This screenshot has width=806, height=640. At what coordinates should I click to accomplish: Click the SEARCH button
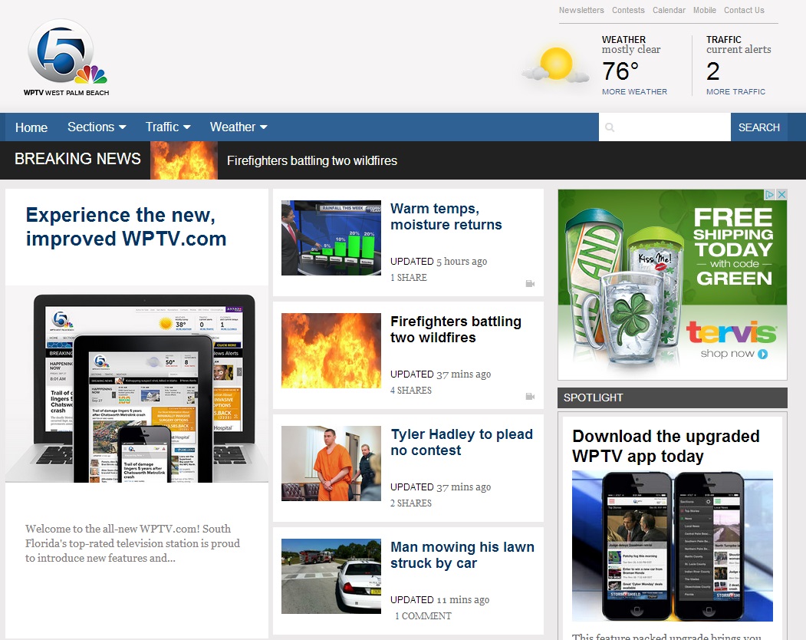(758, 127)
